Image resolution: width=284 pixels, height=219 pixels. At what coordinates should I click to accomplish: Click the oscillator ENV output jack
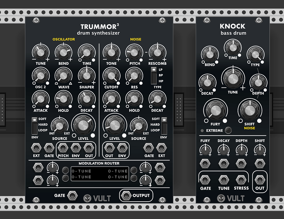(76, 148)
